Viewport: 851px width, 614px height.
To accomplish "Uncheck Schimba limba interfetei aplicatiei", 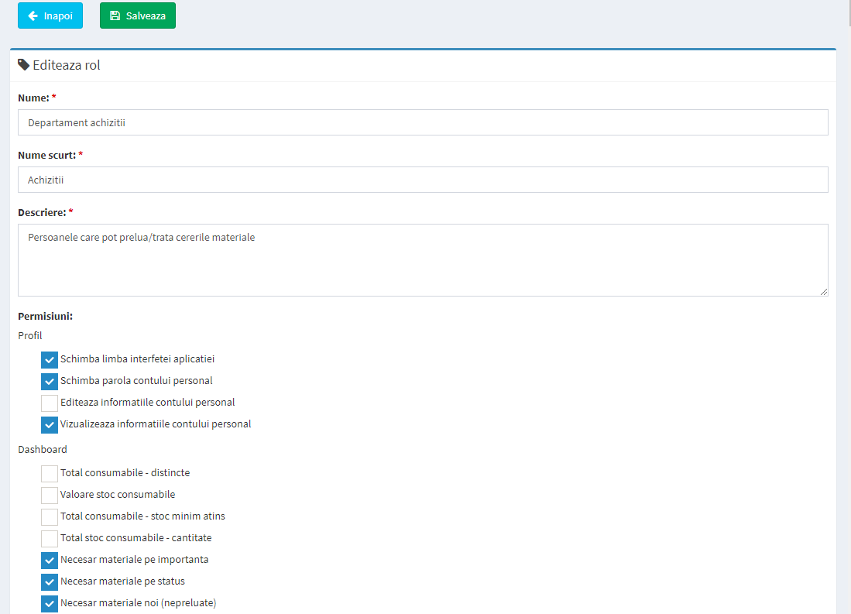I will click(x=50, y=359).
